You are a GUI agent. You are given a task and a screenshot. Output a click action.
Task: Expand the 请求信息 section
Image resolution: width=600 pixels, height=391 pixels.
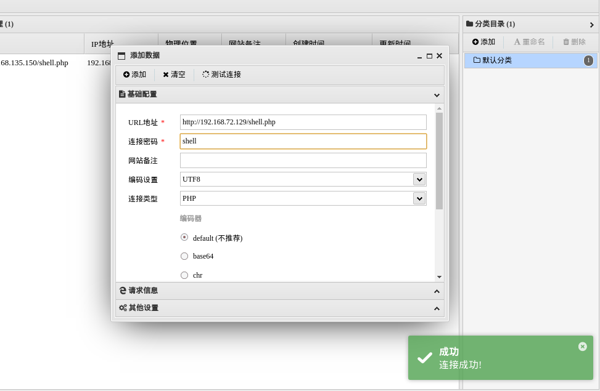(x=280, y=291)
